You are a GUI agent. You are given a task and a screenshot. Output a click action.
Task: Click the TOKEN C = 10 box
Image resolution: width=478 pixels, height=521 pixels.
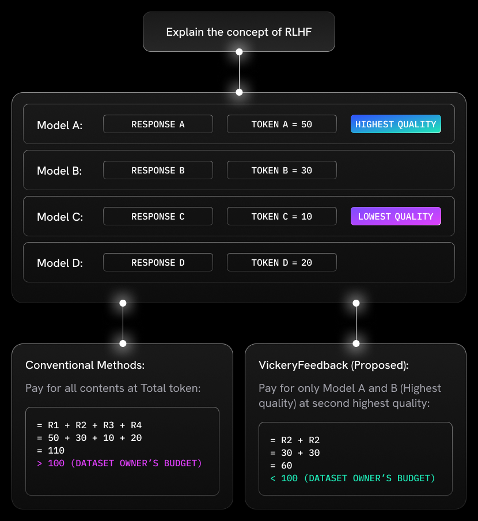pyautogui.click(x=282, y=216)
